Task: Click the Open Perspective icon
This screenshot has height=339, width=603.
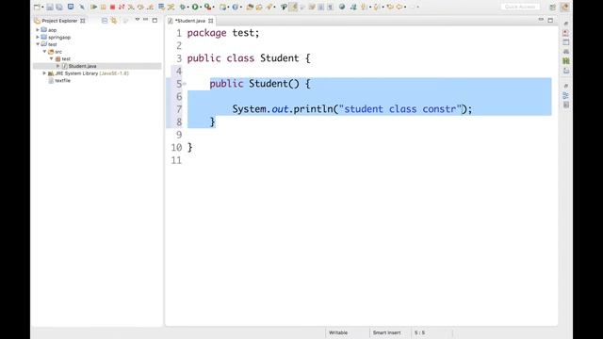Action: 553,7
